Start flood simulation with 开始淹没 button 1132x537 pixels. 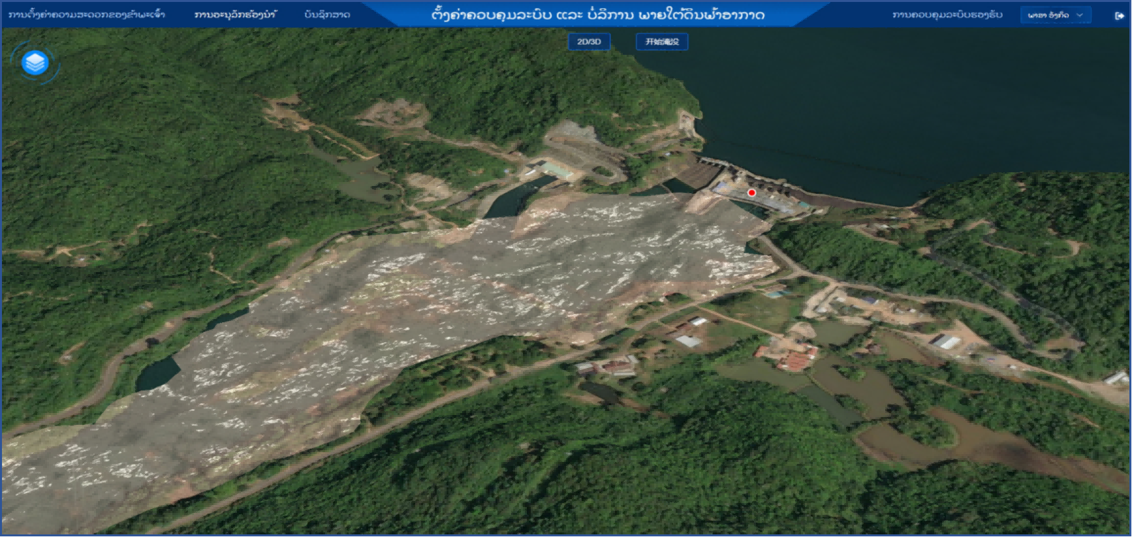pyautogui.click(x=662, y=42)
